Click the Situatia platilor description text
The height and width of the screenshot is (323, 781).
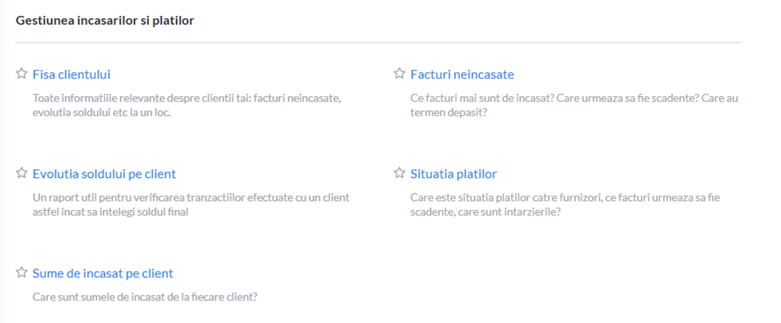566,204
